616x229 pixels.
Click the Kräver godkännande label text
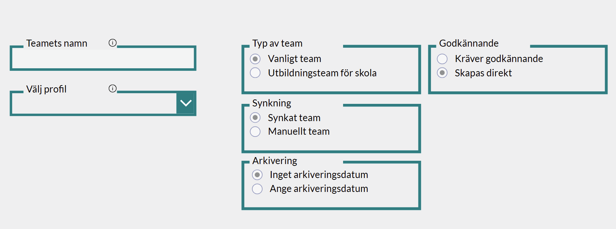tap(499, 59)
